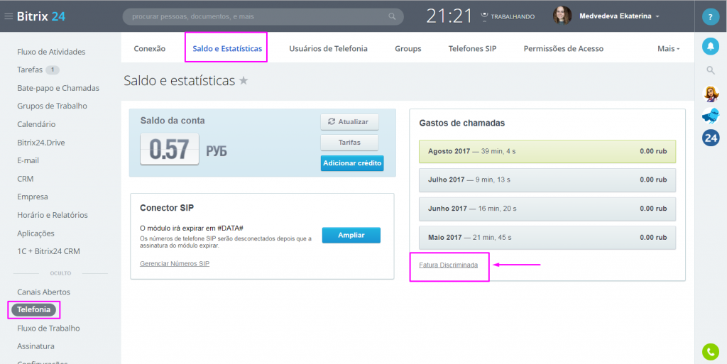The image size is (727, 364).
Task: Open the help question mark icon
Action: click(710, 17)
